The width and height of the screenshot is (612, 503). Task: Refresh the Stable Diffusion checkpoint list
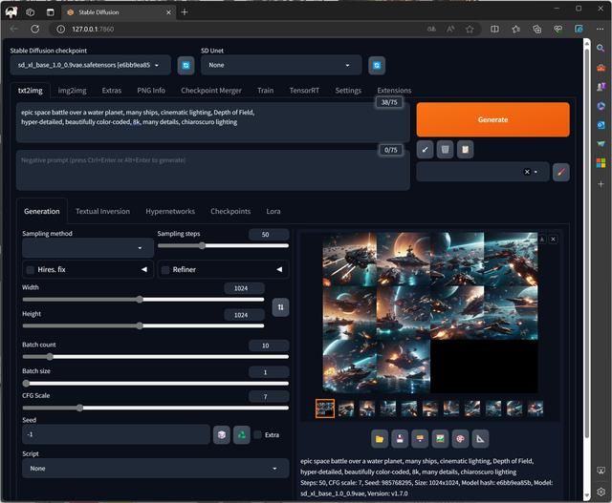tap(186, 65)
